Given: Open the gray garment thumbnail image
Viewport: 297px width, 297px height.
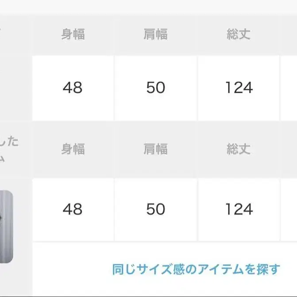Looking at the screenshot, I should pos(6,227).
